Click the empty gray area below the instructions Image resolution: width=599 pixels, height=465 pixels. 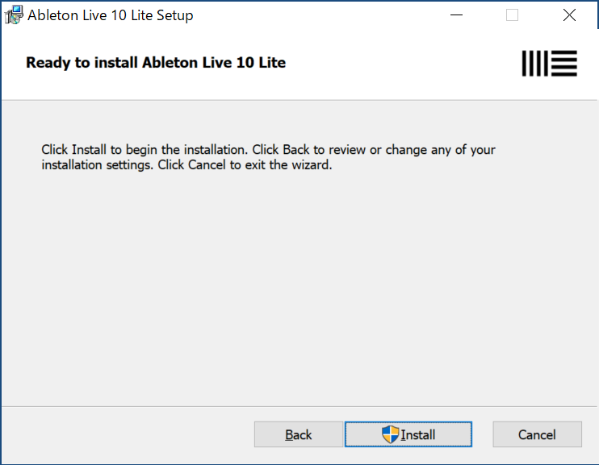(x=299, y=286)
